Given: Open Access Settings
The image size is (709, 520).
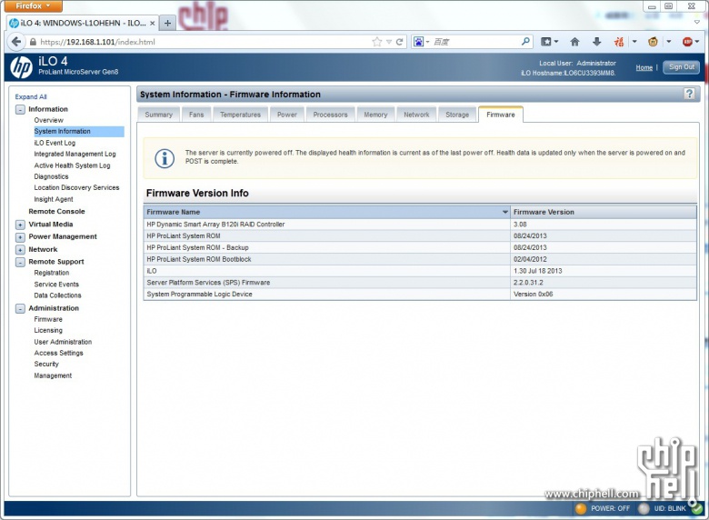Looking at the screenshot, I should coord(59,353).
